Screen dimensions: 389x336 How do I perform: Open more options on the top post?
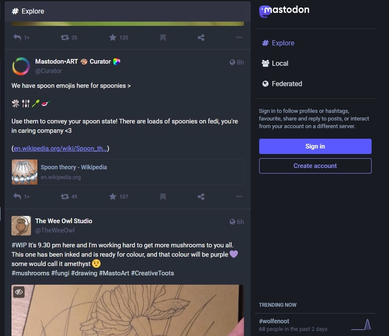pyautogui.click(x=239, y=37)
